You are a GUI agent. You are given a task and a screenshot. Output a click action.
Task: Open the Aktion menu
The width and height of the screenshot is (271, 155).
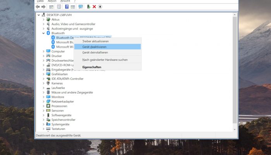tap(52, 1)
